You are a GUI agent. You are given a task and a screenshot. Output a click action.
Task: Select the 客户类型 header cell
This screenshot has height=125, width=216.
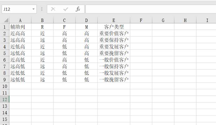coord(114,27)
